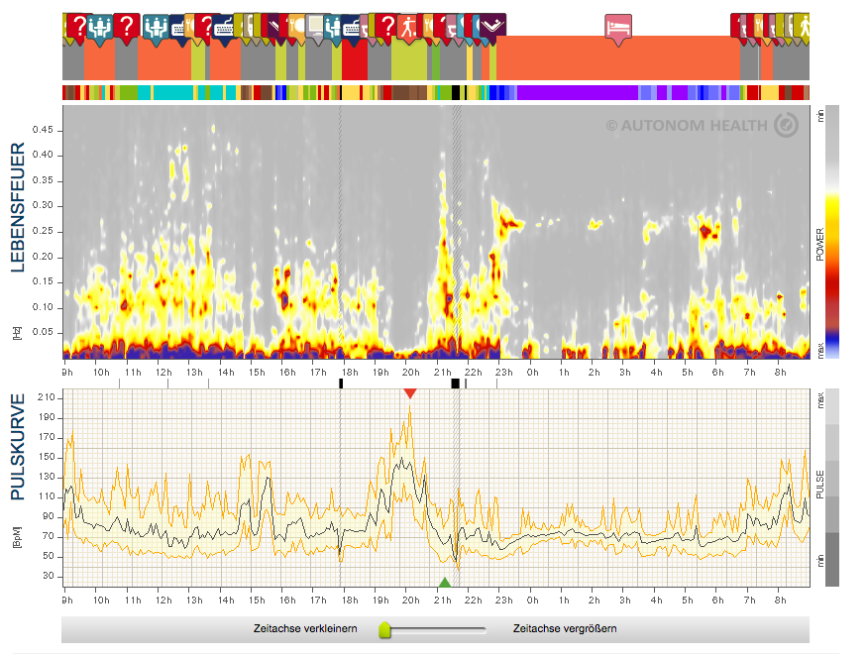The image size is (867, 657).
Task: Click the grey PULSE scale legend bar
Action: point(832,488)
